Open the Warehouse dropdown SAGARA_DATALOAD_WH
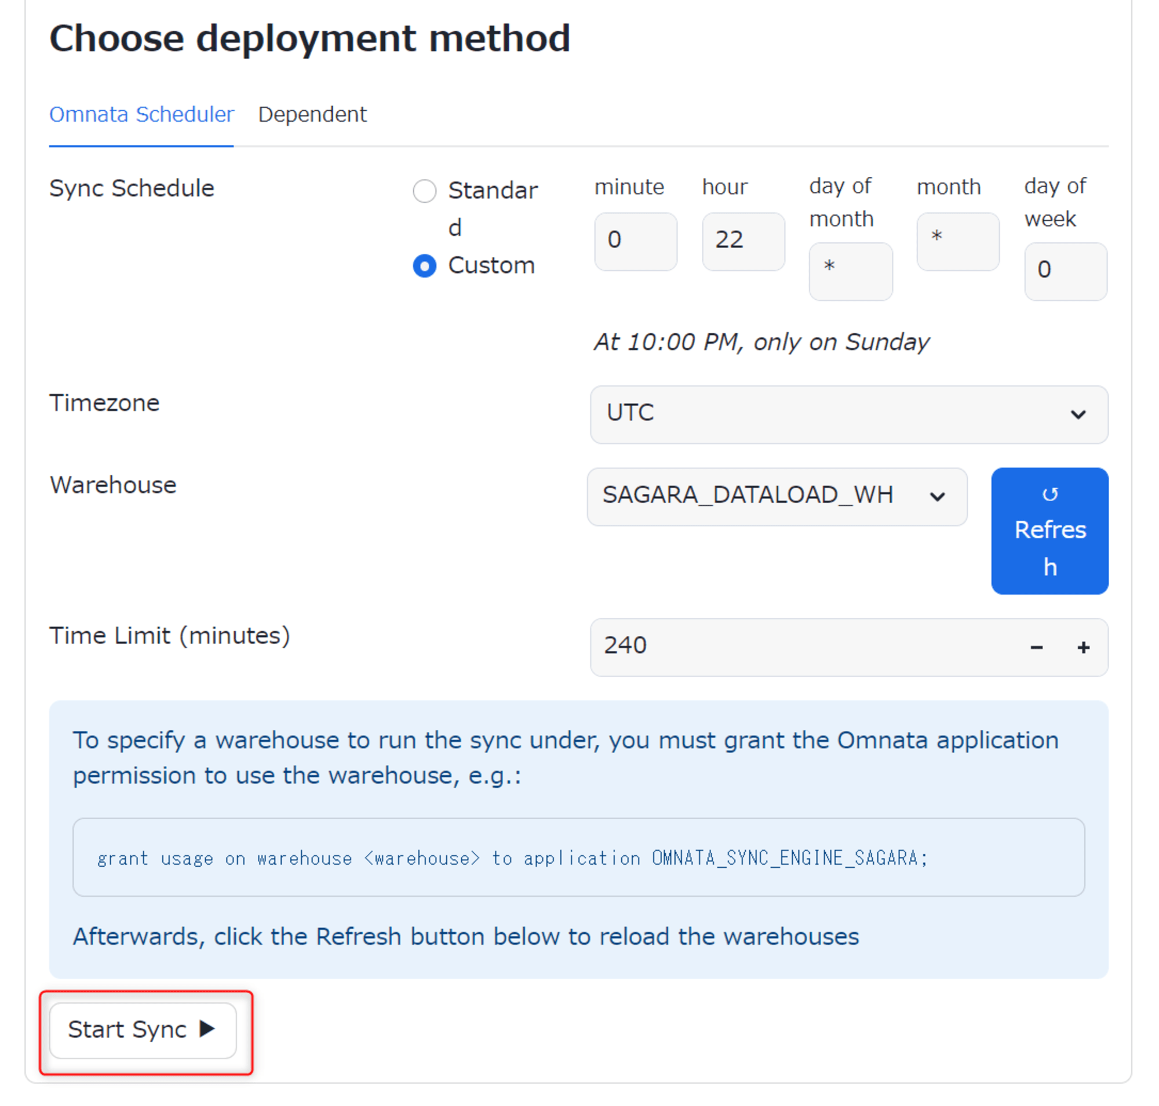1159x1106 pixels. 777,497
